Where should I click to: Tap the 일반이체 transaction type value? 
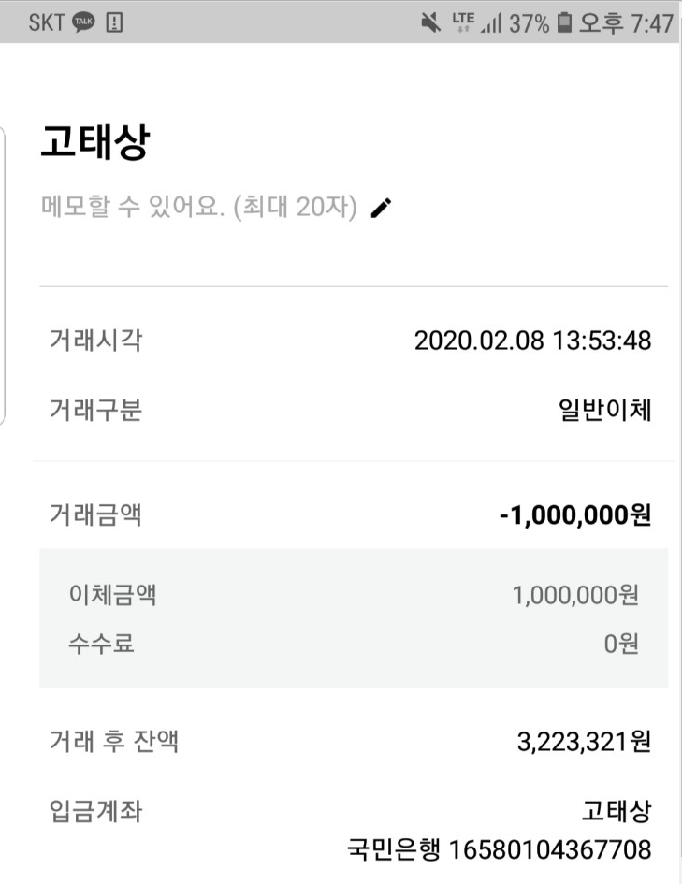pos(604,410)
